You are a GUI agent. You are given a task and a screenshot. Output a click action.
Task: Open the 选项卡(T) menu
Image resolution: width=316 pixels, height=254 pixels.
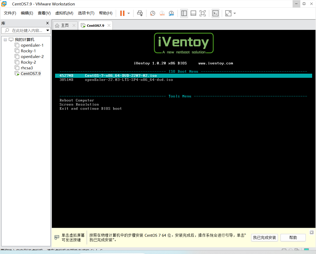[x=86, y=13]
